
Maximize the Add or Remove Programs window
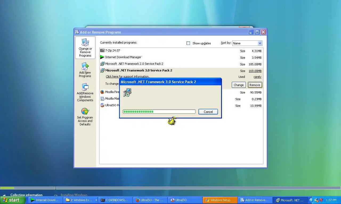click(x=257, y=32)
